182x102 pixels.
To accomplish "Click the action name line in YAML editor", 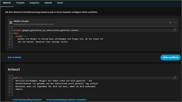I will 46,30.
